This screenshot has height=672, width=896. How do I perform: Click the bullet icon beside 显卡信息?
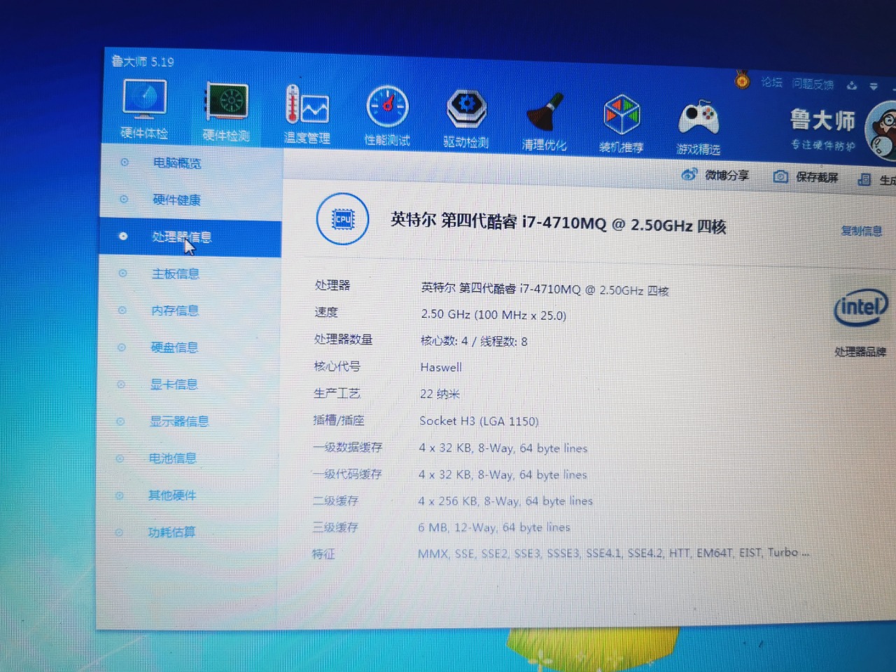(121, 384)
